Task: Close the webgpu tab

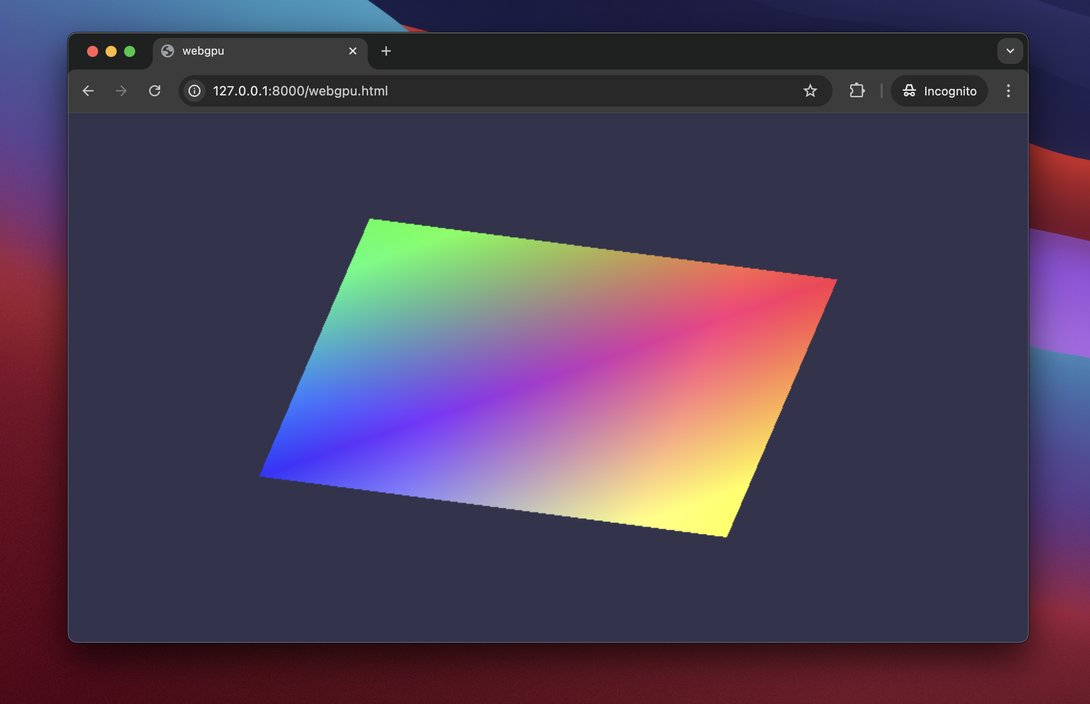Action: pyautogui.click(x=353, y=51)
